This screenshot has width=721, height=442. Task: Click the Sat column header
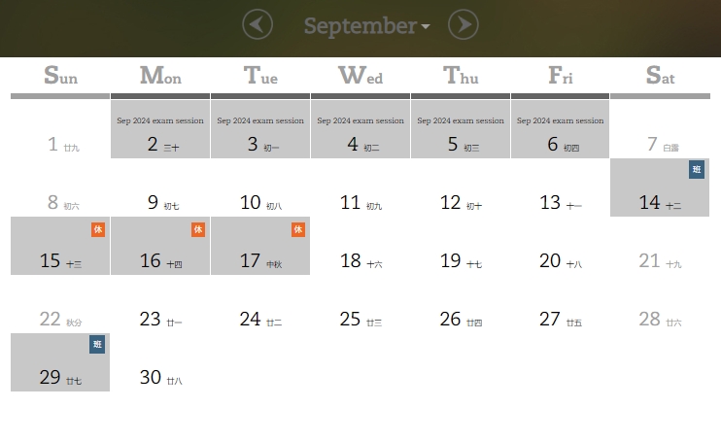click(x=660, y=76)
